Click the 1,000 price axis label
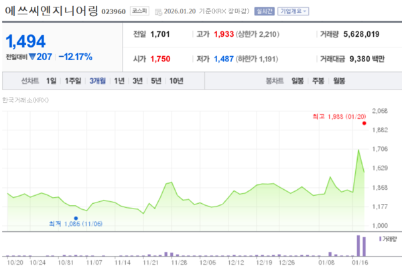This screenshot has width=402, height=272. tap(380, 226)
